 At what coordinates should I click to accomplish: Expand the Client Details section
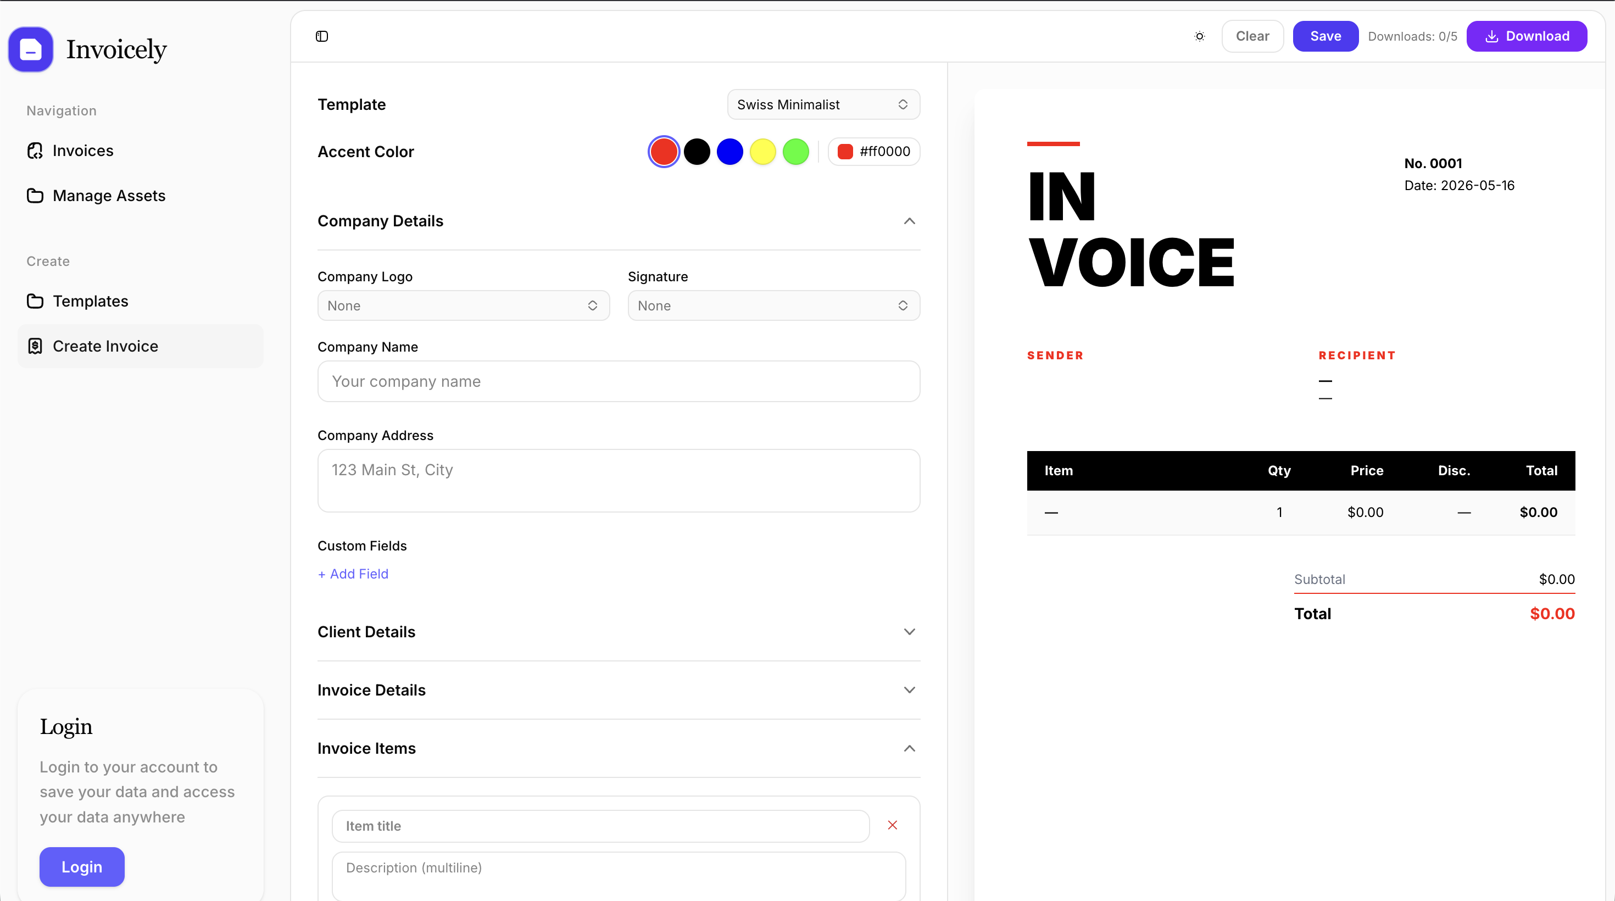(x=909, y=632)
